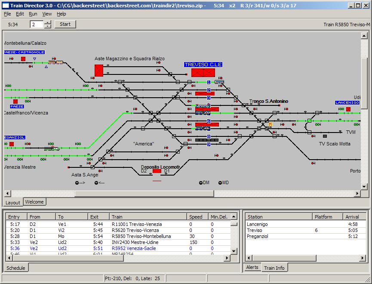372x284 pixels.
Task: Click the train on Treviso platform 1
Action: pos(219,82)
